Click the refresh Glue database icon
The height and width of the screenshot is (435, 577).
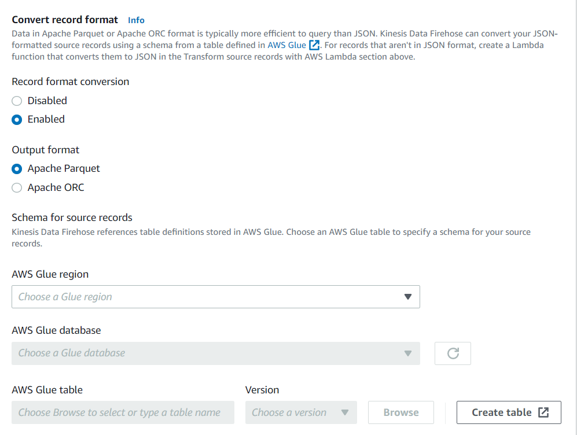[453, 353]
